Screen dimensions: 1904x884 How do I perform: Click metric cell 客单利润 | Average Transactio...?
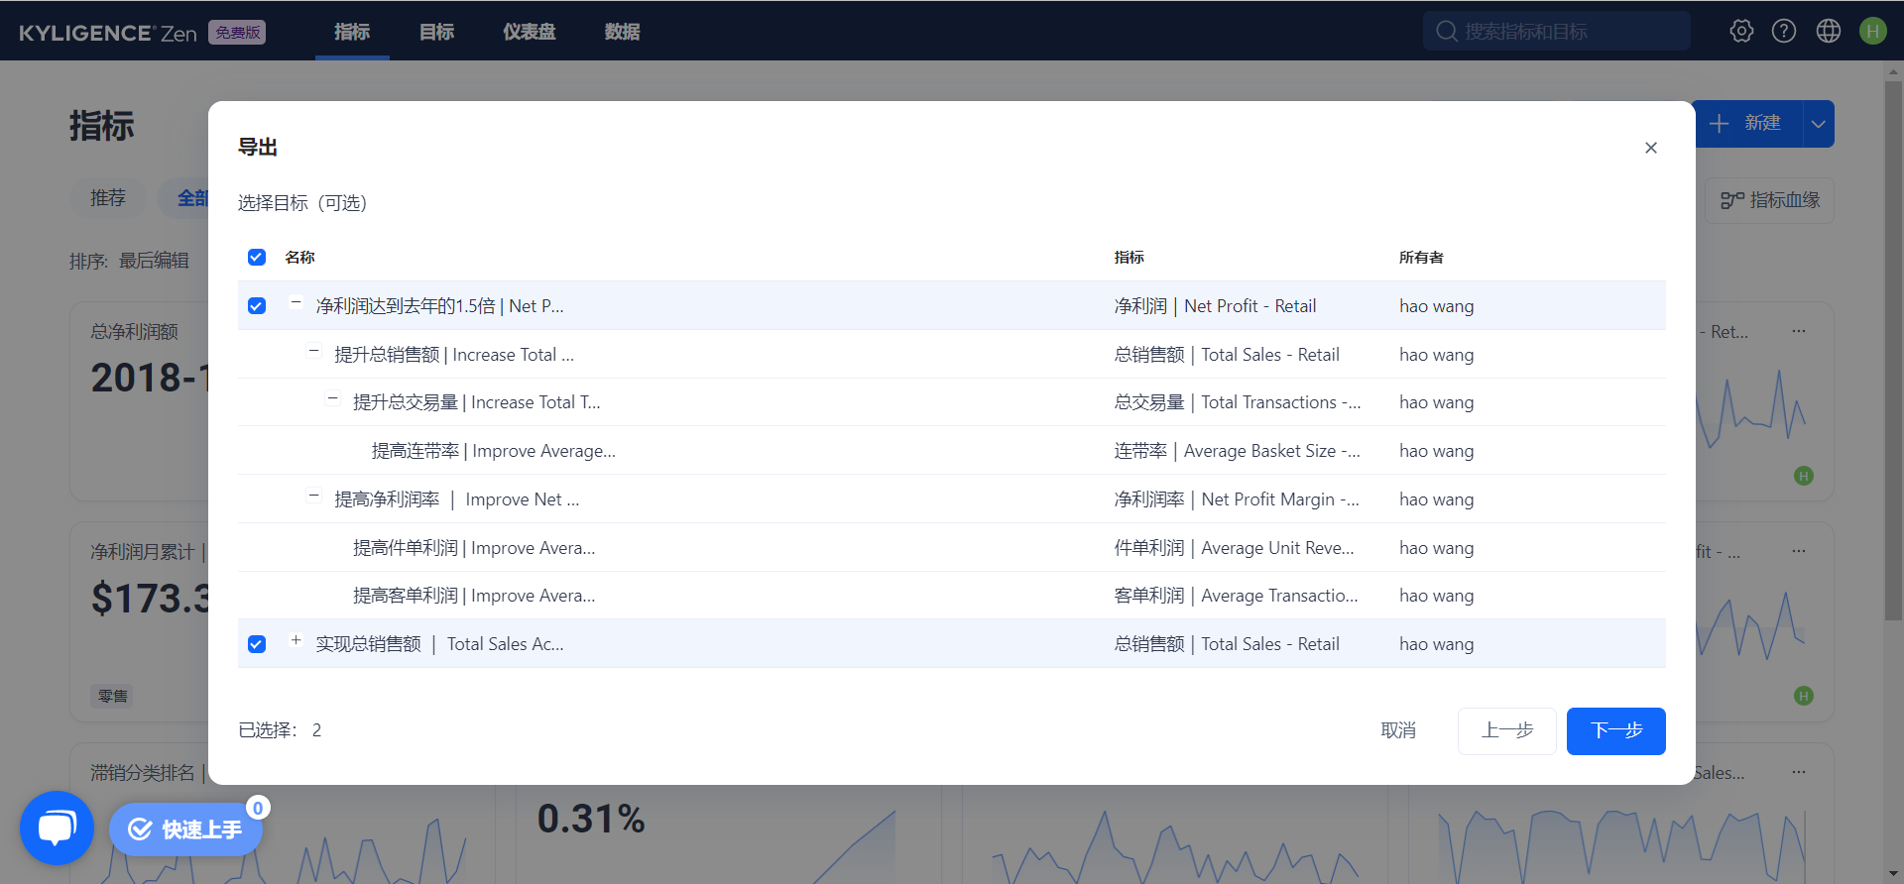coord(1236,596)
